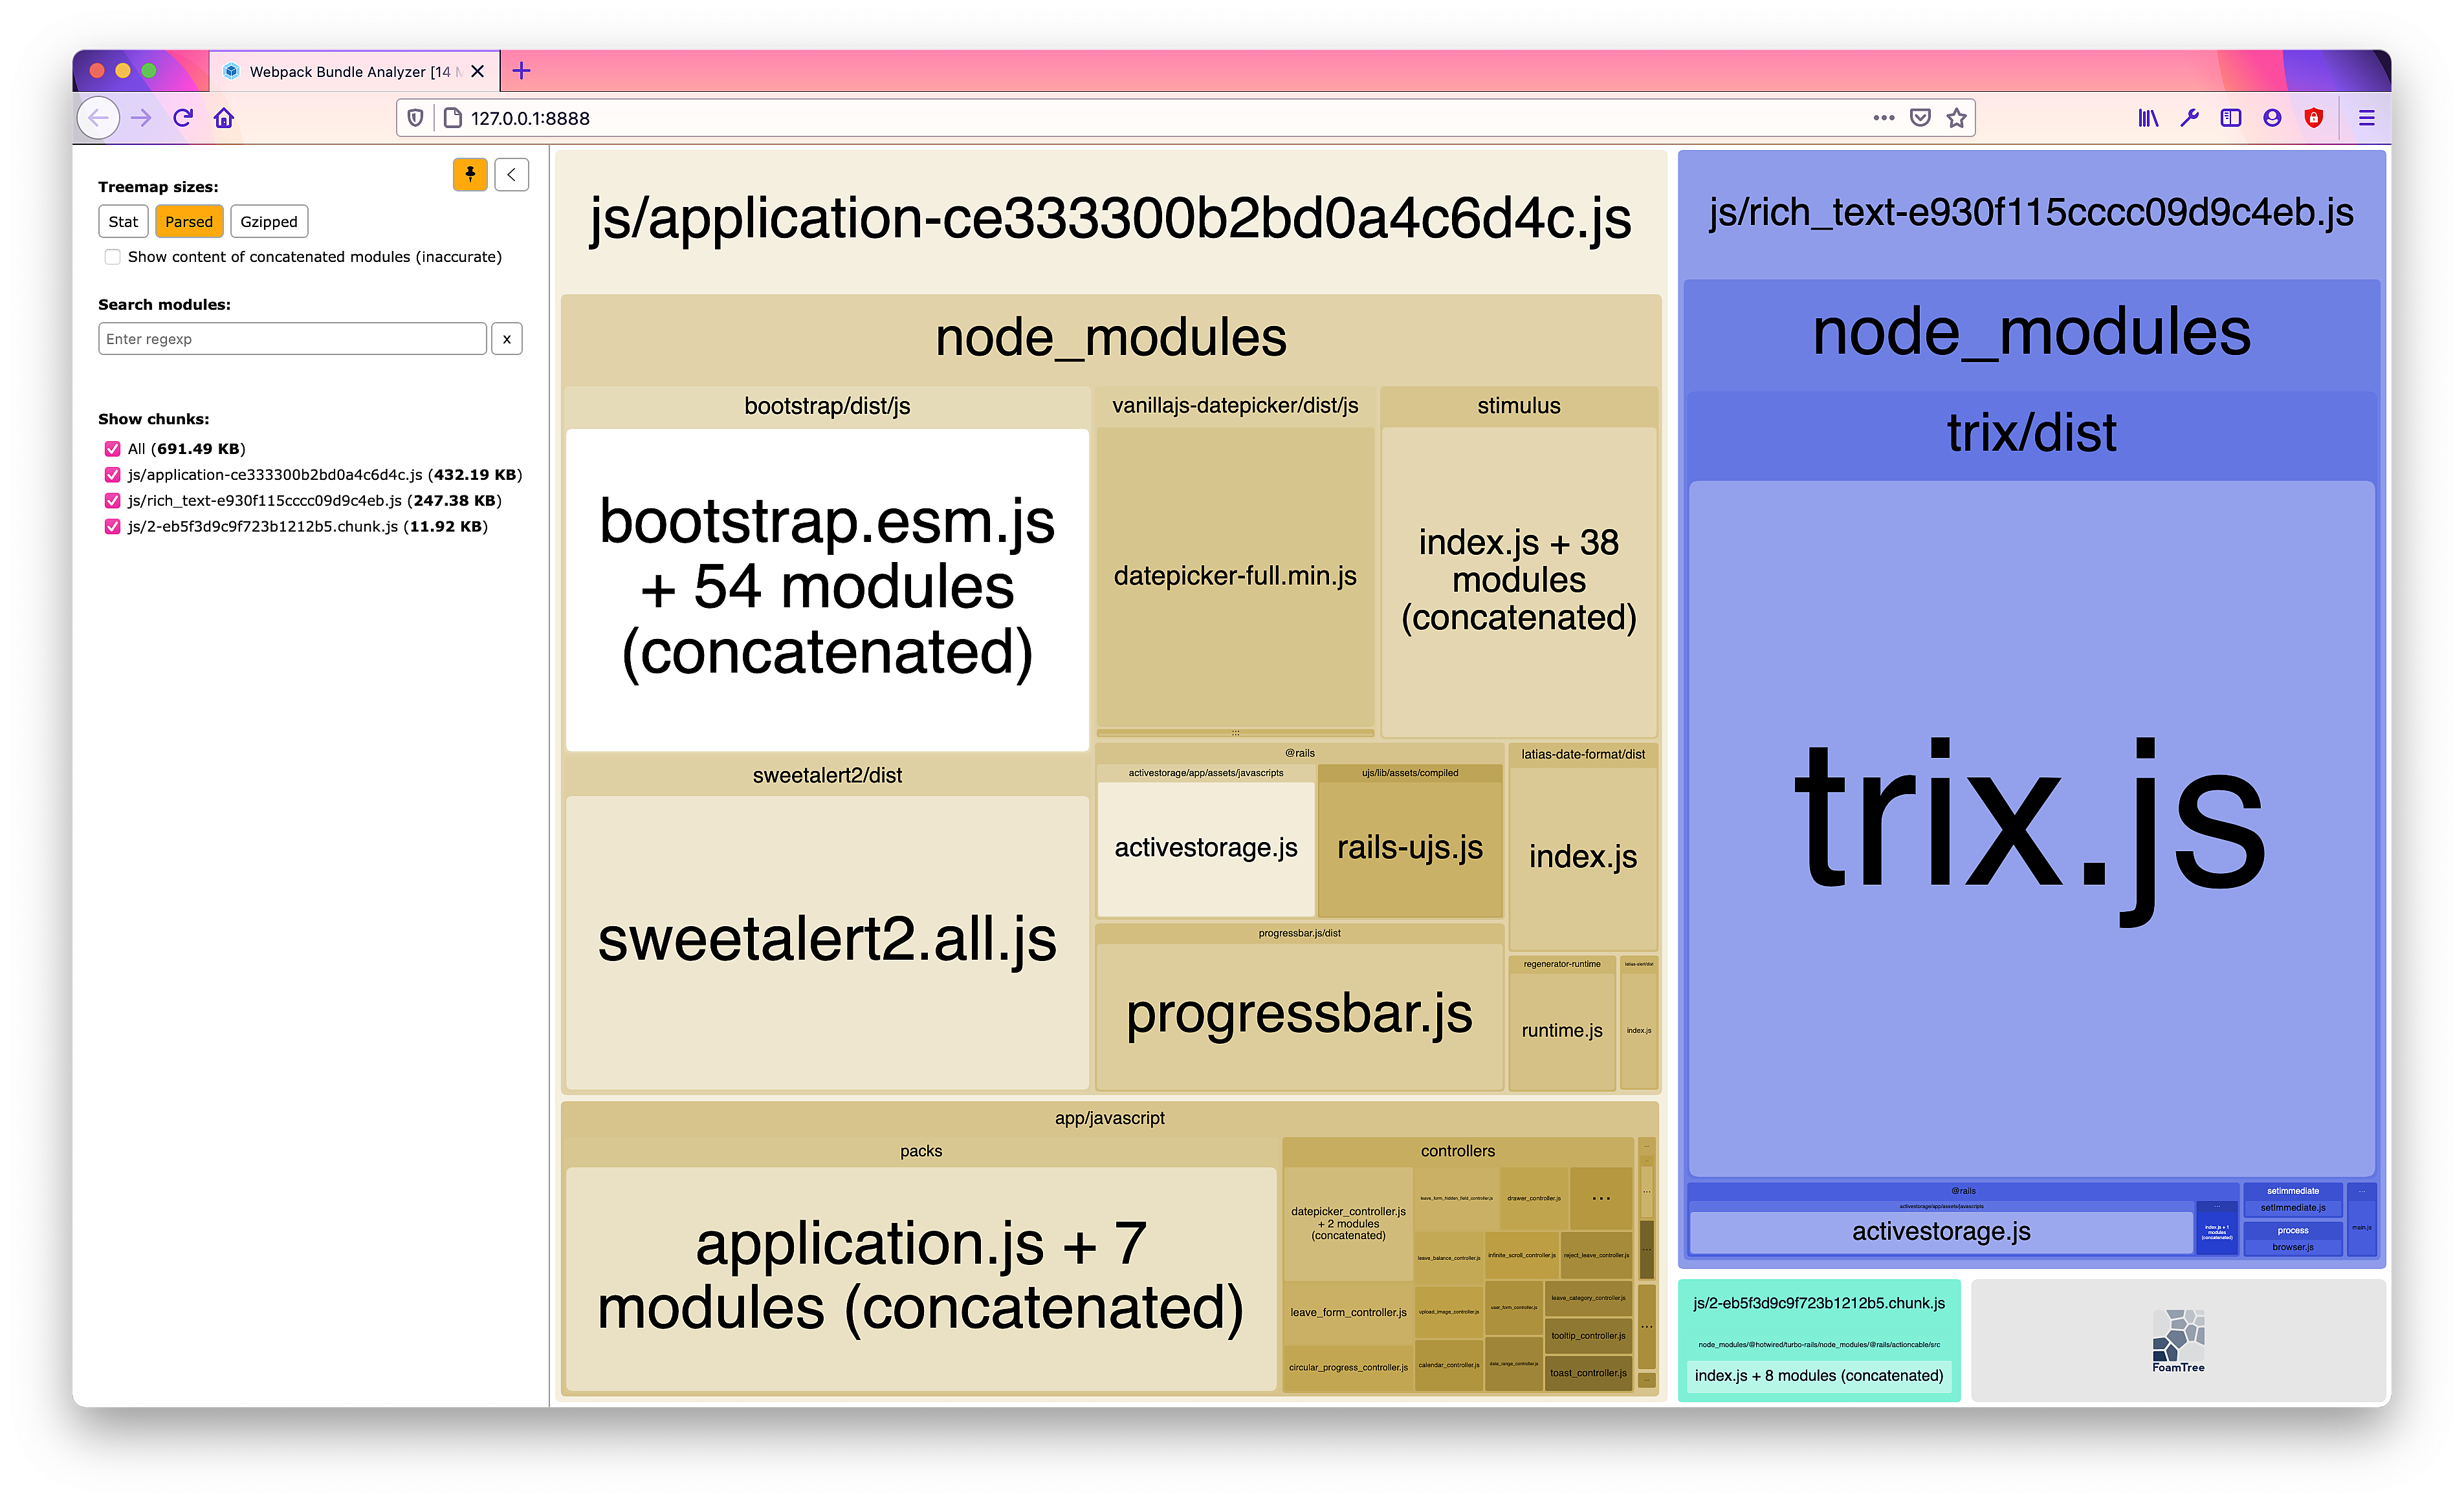Collapse the sidebar with chevron button

coord(511,175)
